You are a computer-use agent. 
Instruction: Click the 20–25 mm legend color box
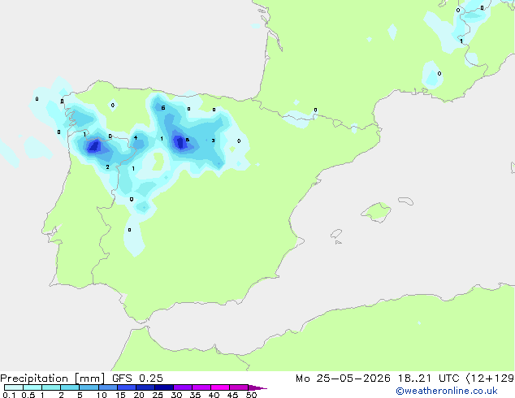pyautogui.click(x=145, y=387)
